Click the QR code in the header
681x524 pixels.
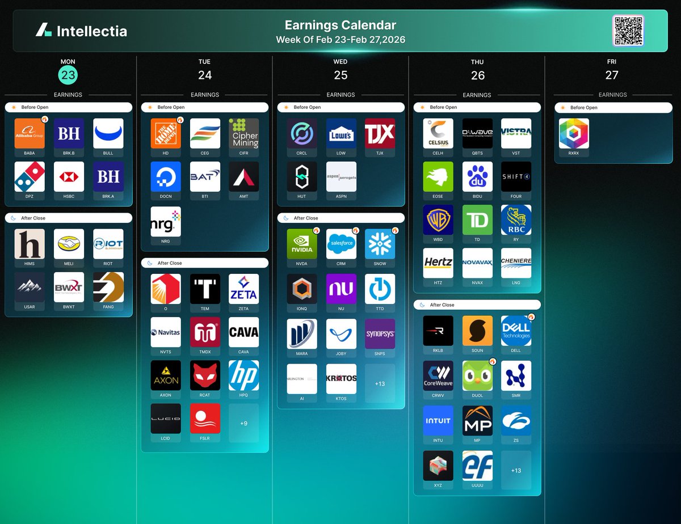pyautogui.click(x=628, y=31)
